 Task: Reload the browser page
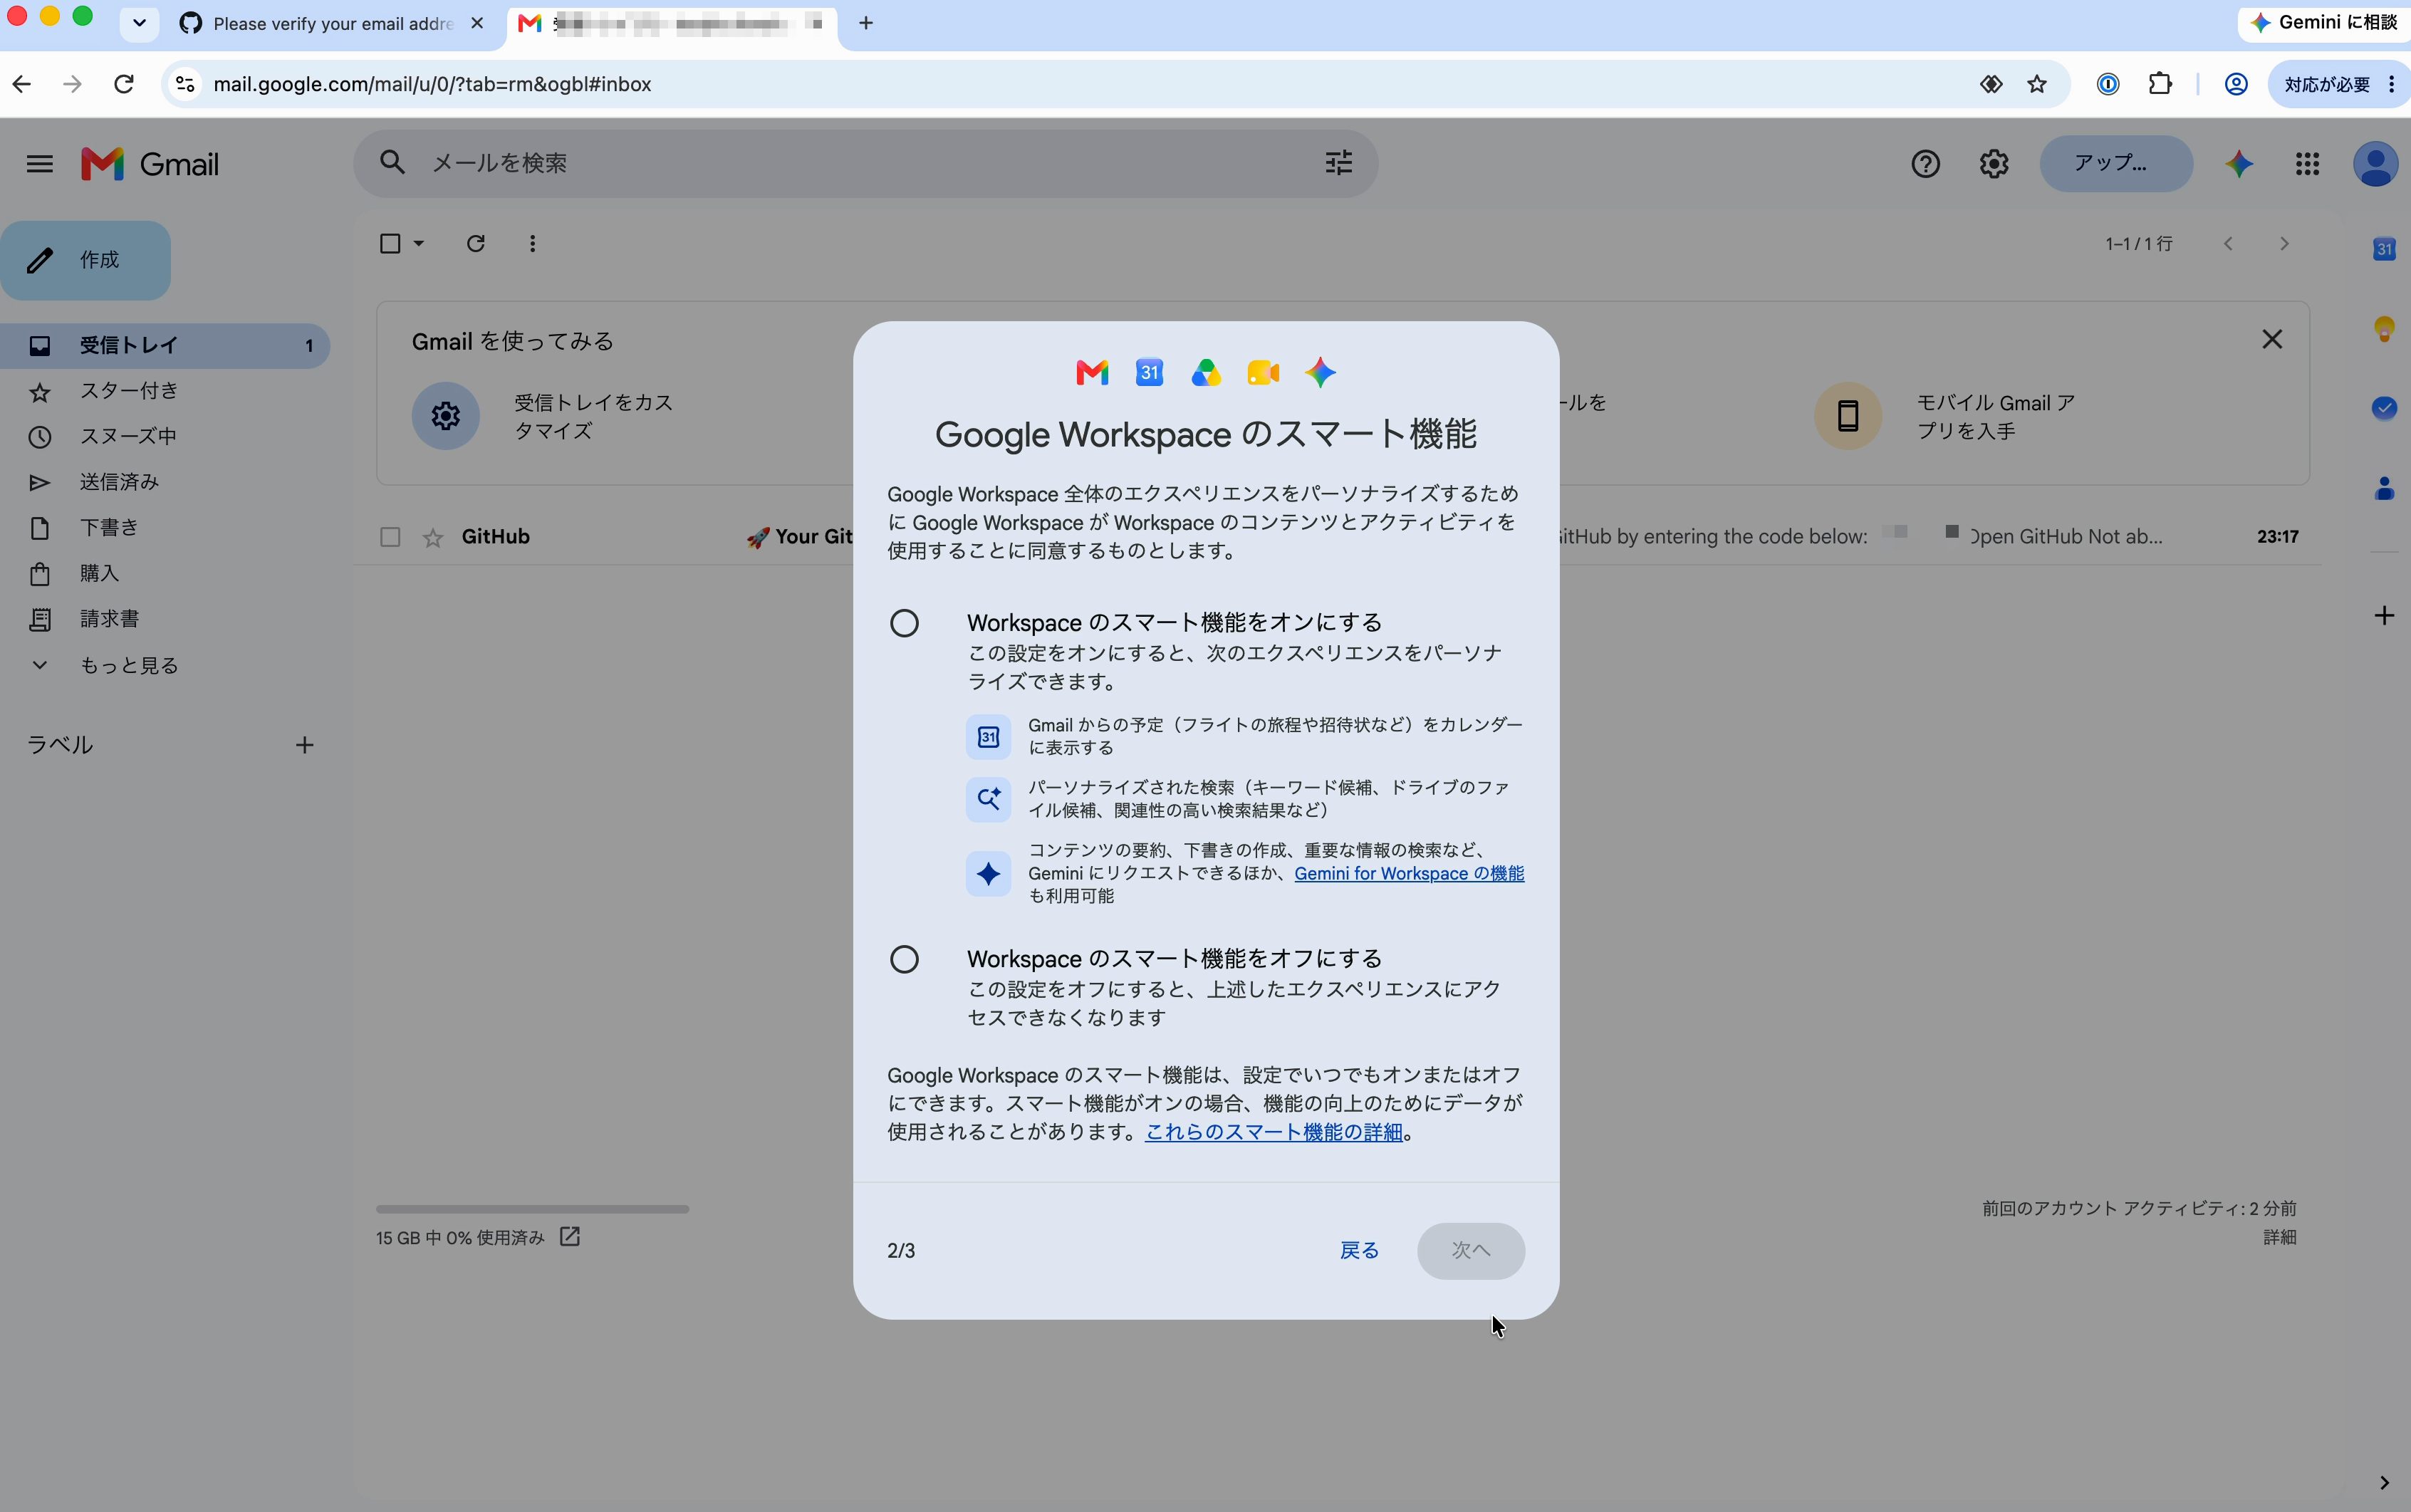point(124,84)
